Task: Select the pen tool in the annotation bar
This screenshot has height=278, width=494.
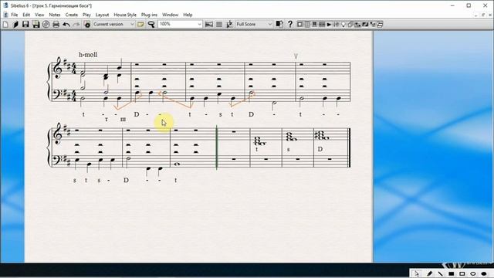Action: pos(429,273)
